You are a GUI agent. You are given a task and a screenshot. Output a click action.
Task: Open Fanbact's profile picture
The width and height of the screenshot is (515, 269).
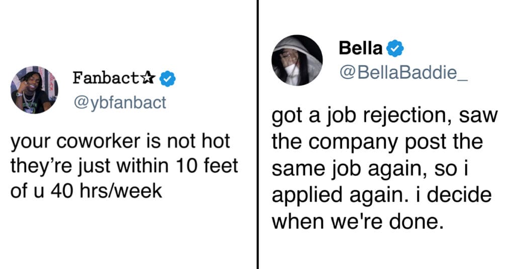click(34, 89)
